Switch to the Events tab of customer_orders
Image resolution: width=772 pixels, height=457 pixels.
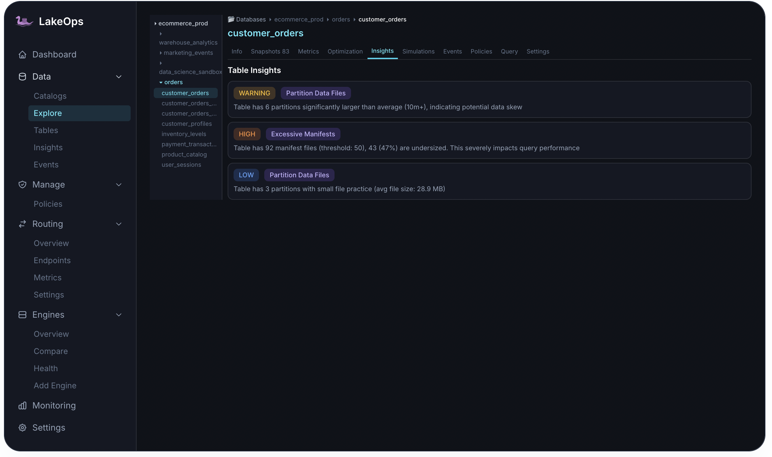[x=452, y=52]
